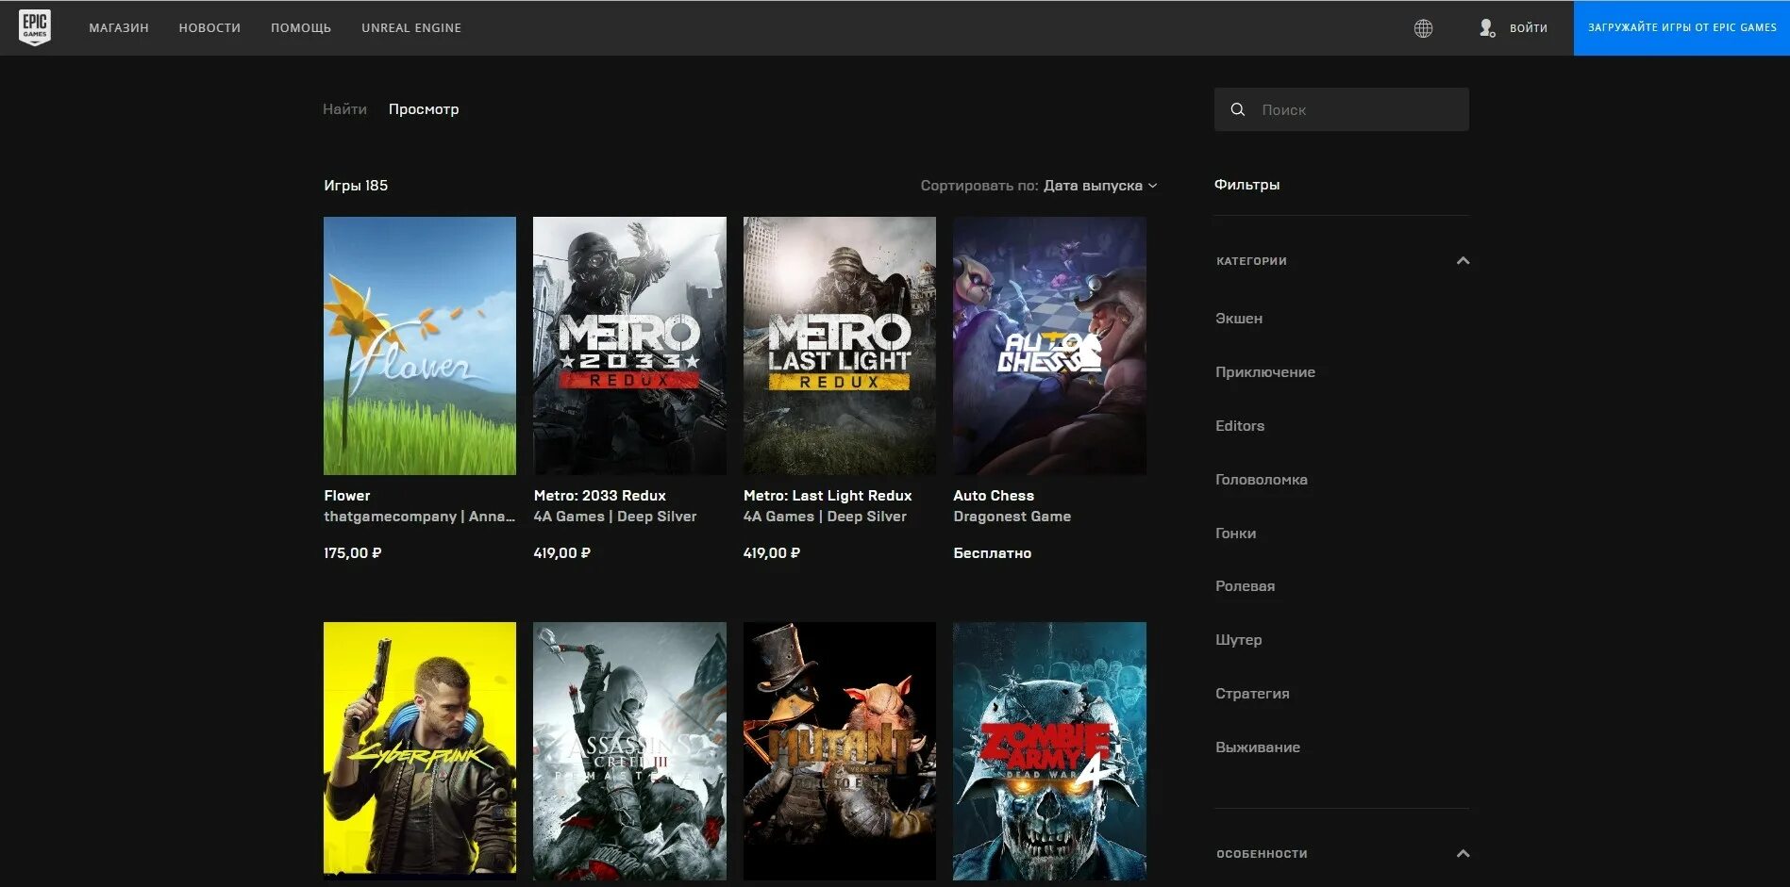Screen dimensions: 1790x887
Task: Open the language globe icon
Action: (1423, 28)
